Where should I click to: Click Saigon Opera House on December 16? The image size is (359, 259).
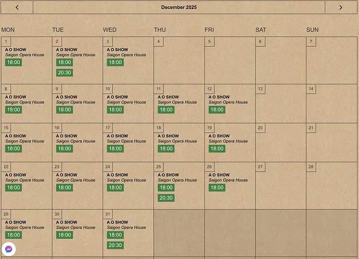pyautogui.click(x=76, y=141)
